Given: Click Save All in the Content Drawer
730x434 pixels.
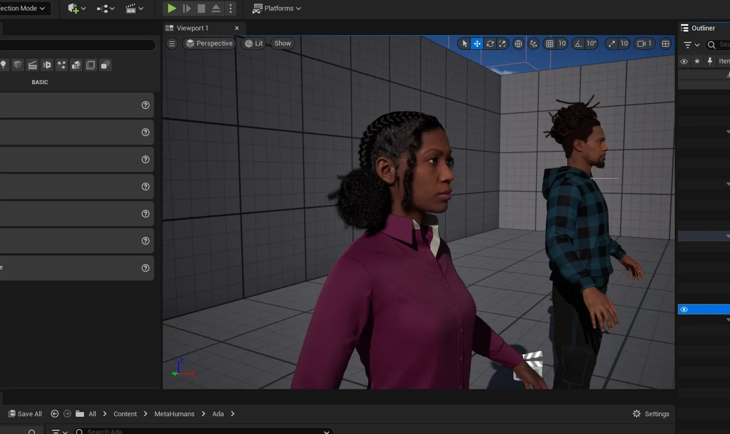Looking at the screenshot, I should (x=25, y=414).
